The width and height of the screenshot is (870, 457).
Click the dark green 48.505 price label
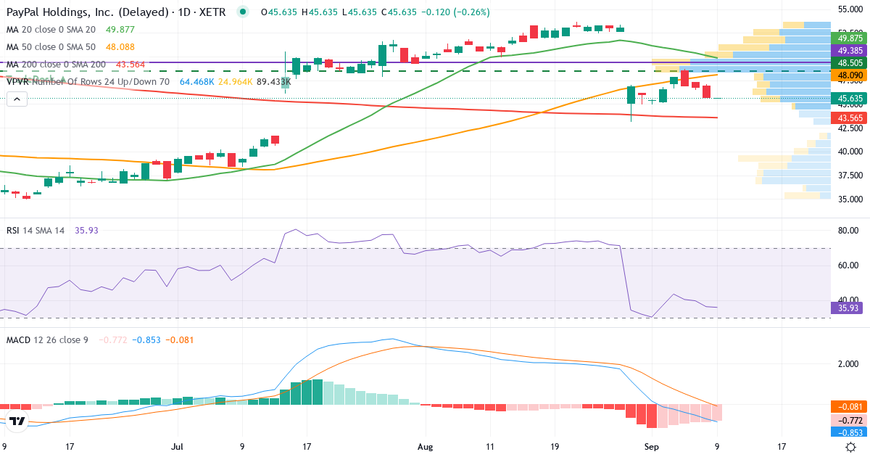(850, 63)
